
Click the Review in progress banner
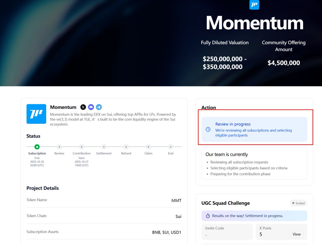pyautogui.click(x=254, y=129)
